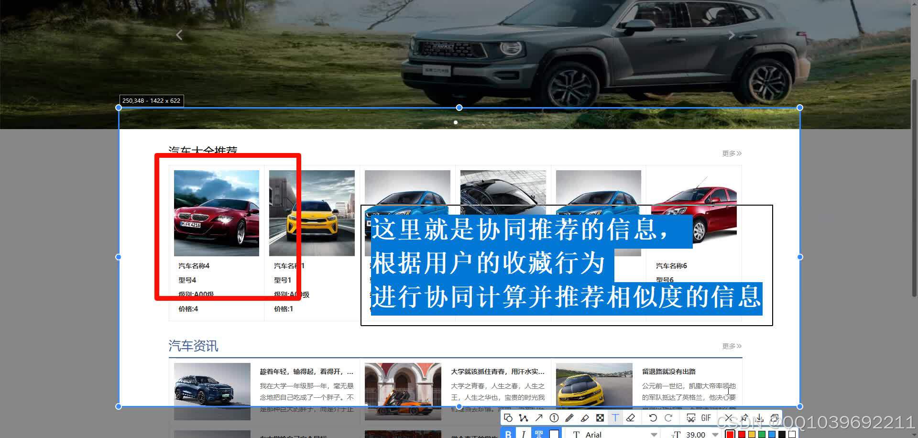Click the 250,348 - 1422 x 622 size label
The image size is (918, 438).
click(x=151, y=101)
